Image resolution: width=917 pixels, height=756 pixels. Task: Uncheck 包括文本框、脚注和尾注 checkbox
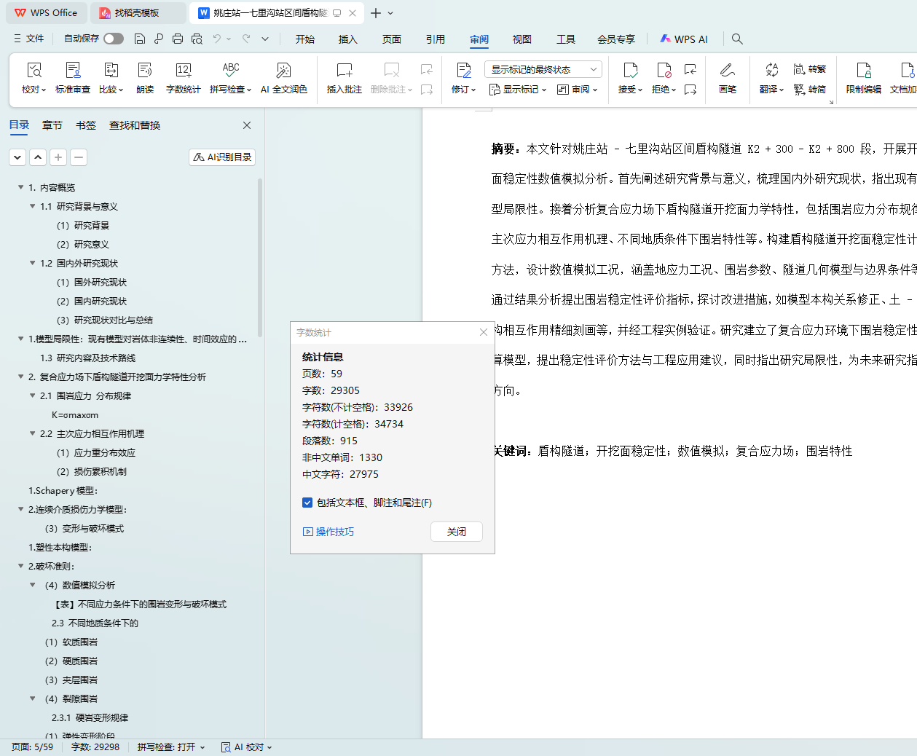click(307, 503)
